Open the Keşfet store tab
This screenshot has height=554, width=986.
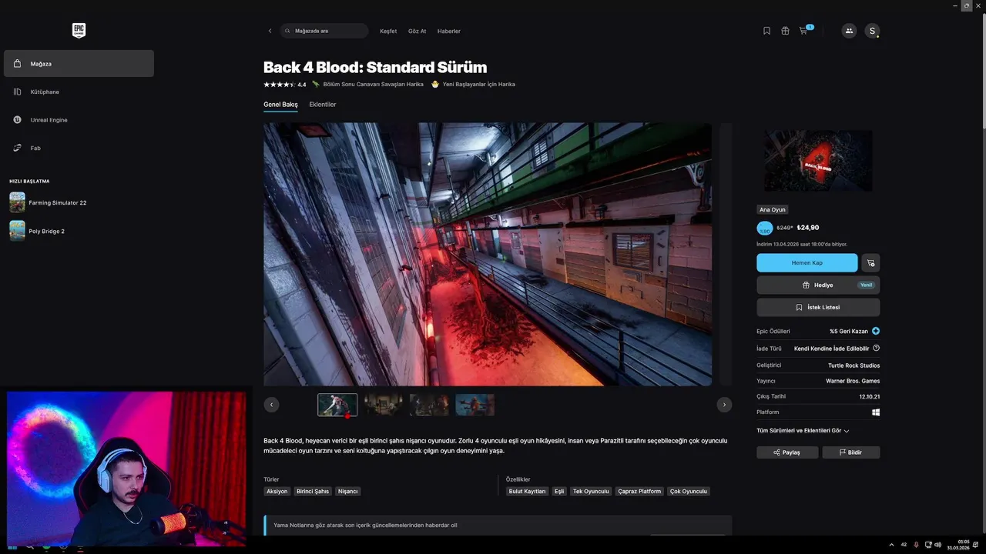pos(388,31)
